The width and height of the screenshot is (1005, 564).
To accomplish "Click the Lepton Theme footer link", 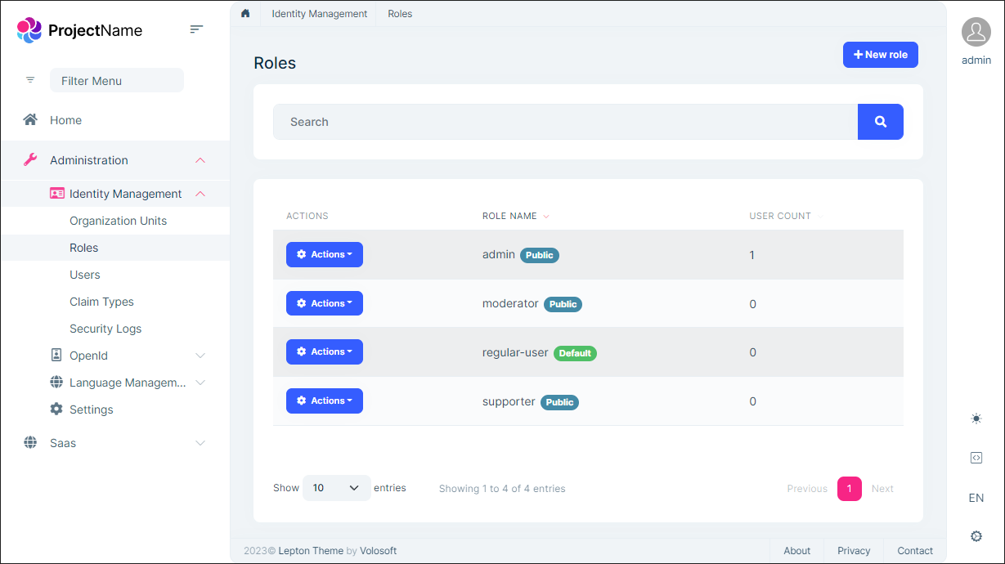I will (309, 550).
